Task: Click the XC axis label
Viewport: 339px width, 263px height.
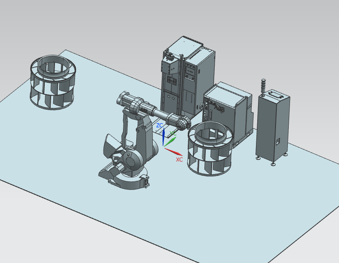Action: pyautogui.click(x=179, y=160)
